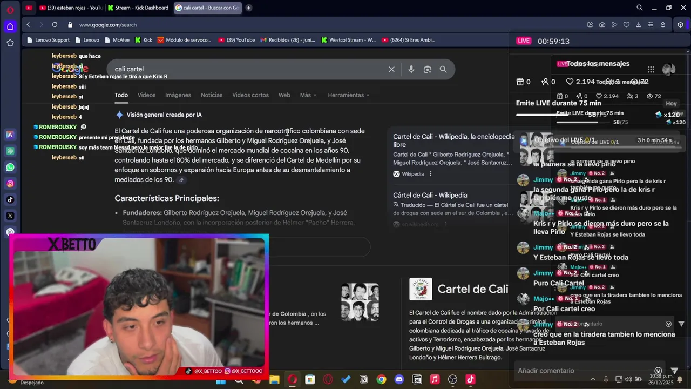691x389 pixels.
Task: Open the Imágenes search tab
Action: [178, 95]
